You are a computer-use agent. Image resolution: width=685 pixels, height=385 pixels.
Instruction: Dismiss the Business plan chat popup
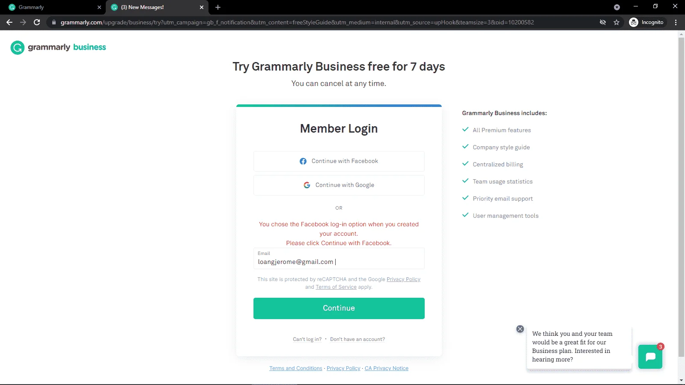click(x=520, y=329)
